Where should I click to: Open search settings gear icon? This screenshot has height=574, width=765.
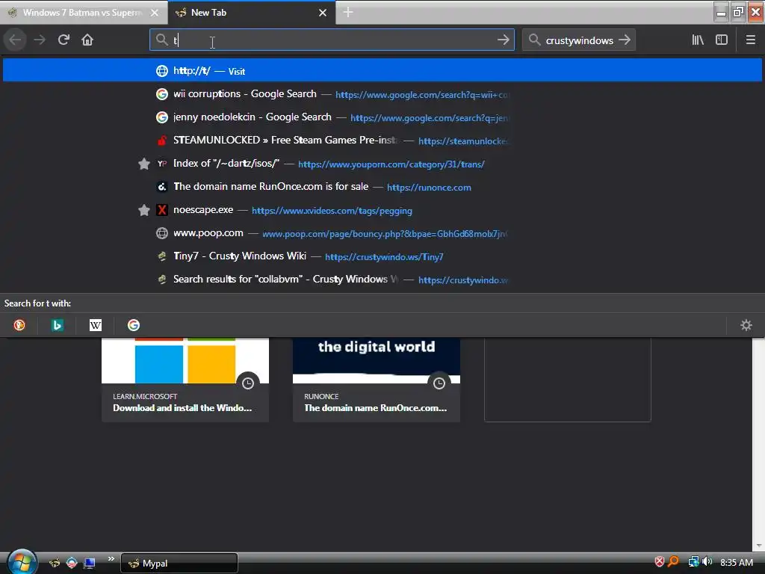click(746, 325)
